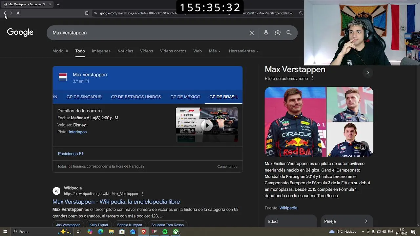
Task: Open the Scuderia Toro Rosso chip
Action: (x=167, y=225)
